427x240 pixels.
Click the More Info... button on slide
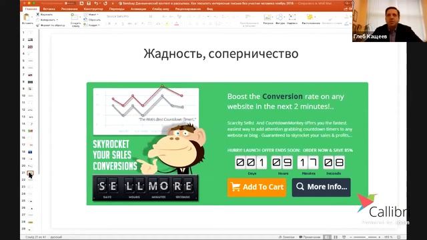click(321, 187)
